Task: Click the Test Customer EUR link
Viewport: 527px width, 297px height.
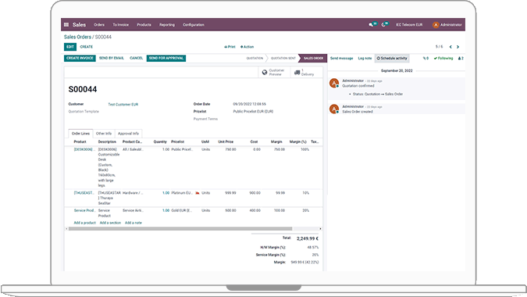Action: 123,104
